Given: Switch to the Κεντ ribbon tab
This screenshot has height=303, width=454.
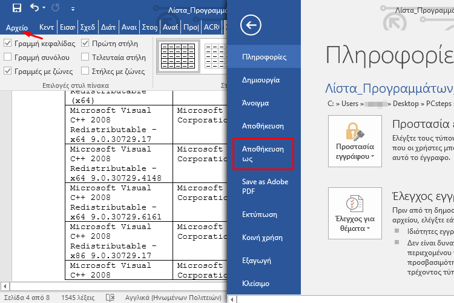Looking at the screenshot, I should point(47,27).
